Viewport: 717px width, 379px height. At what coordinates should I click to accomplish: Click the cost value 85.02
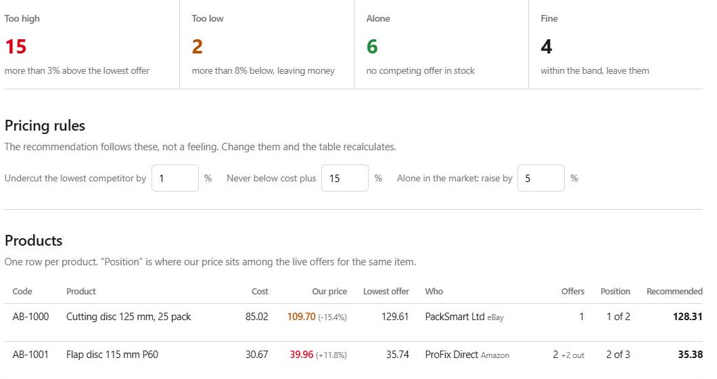(x=256, y=316)
